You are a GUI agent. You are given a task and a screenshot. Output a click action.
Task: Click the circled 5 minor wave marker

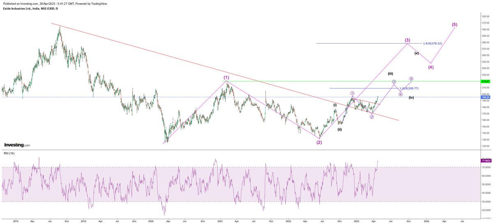411,79
